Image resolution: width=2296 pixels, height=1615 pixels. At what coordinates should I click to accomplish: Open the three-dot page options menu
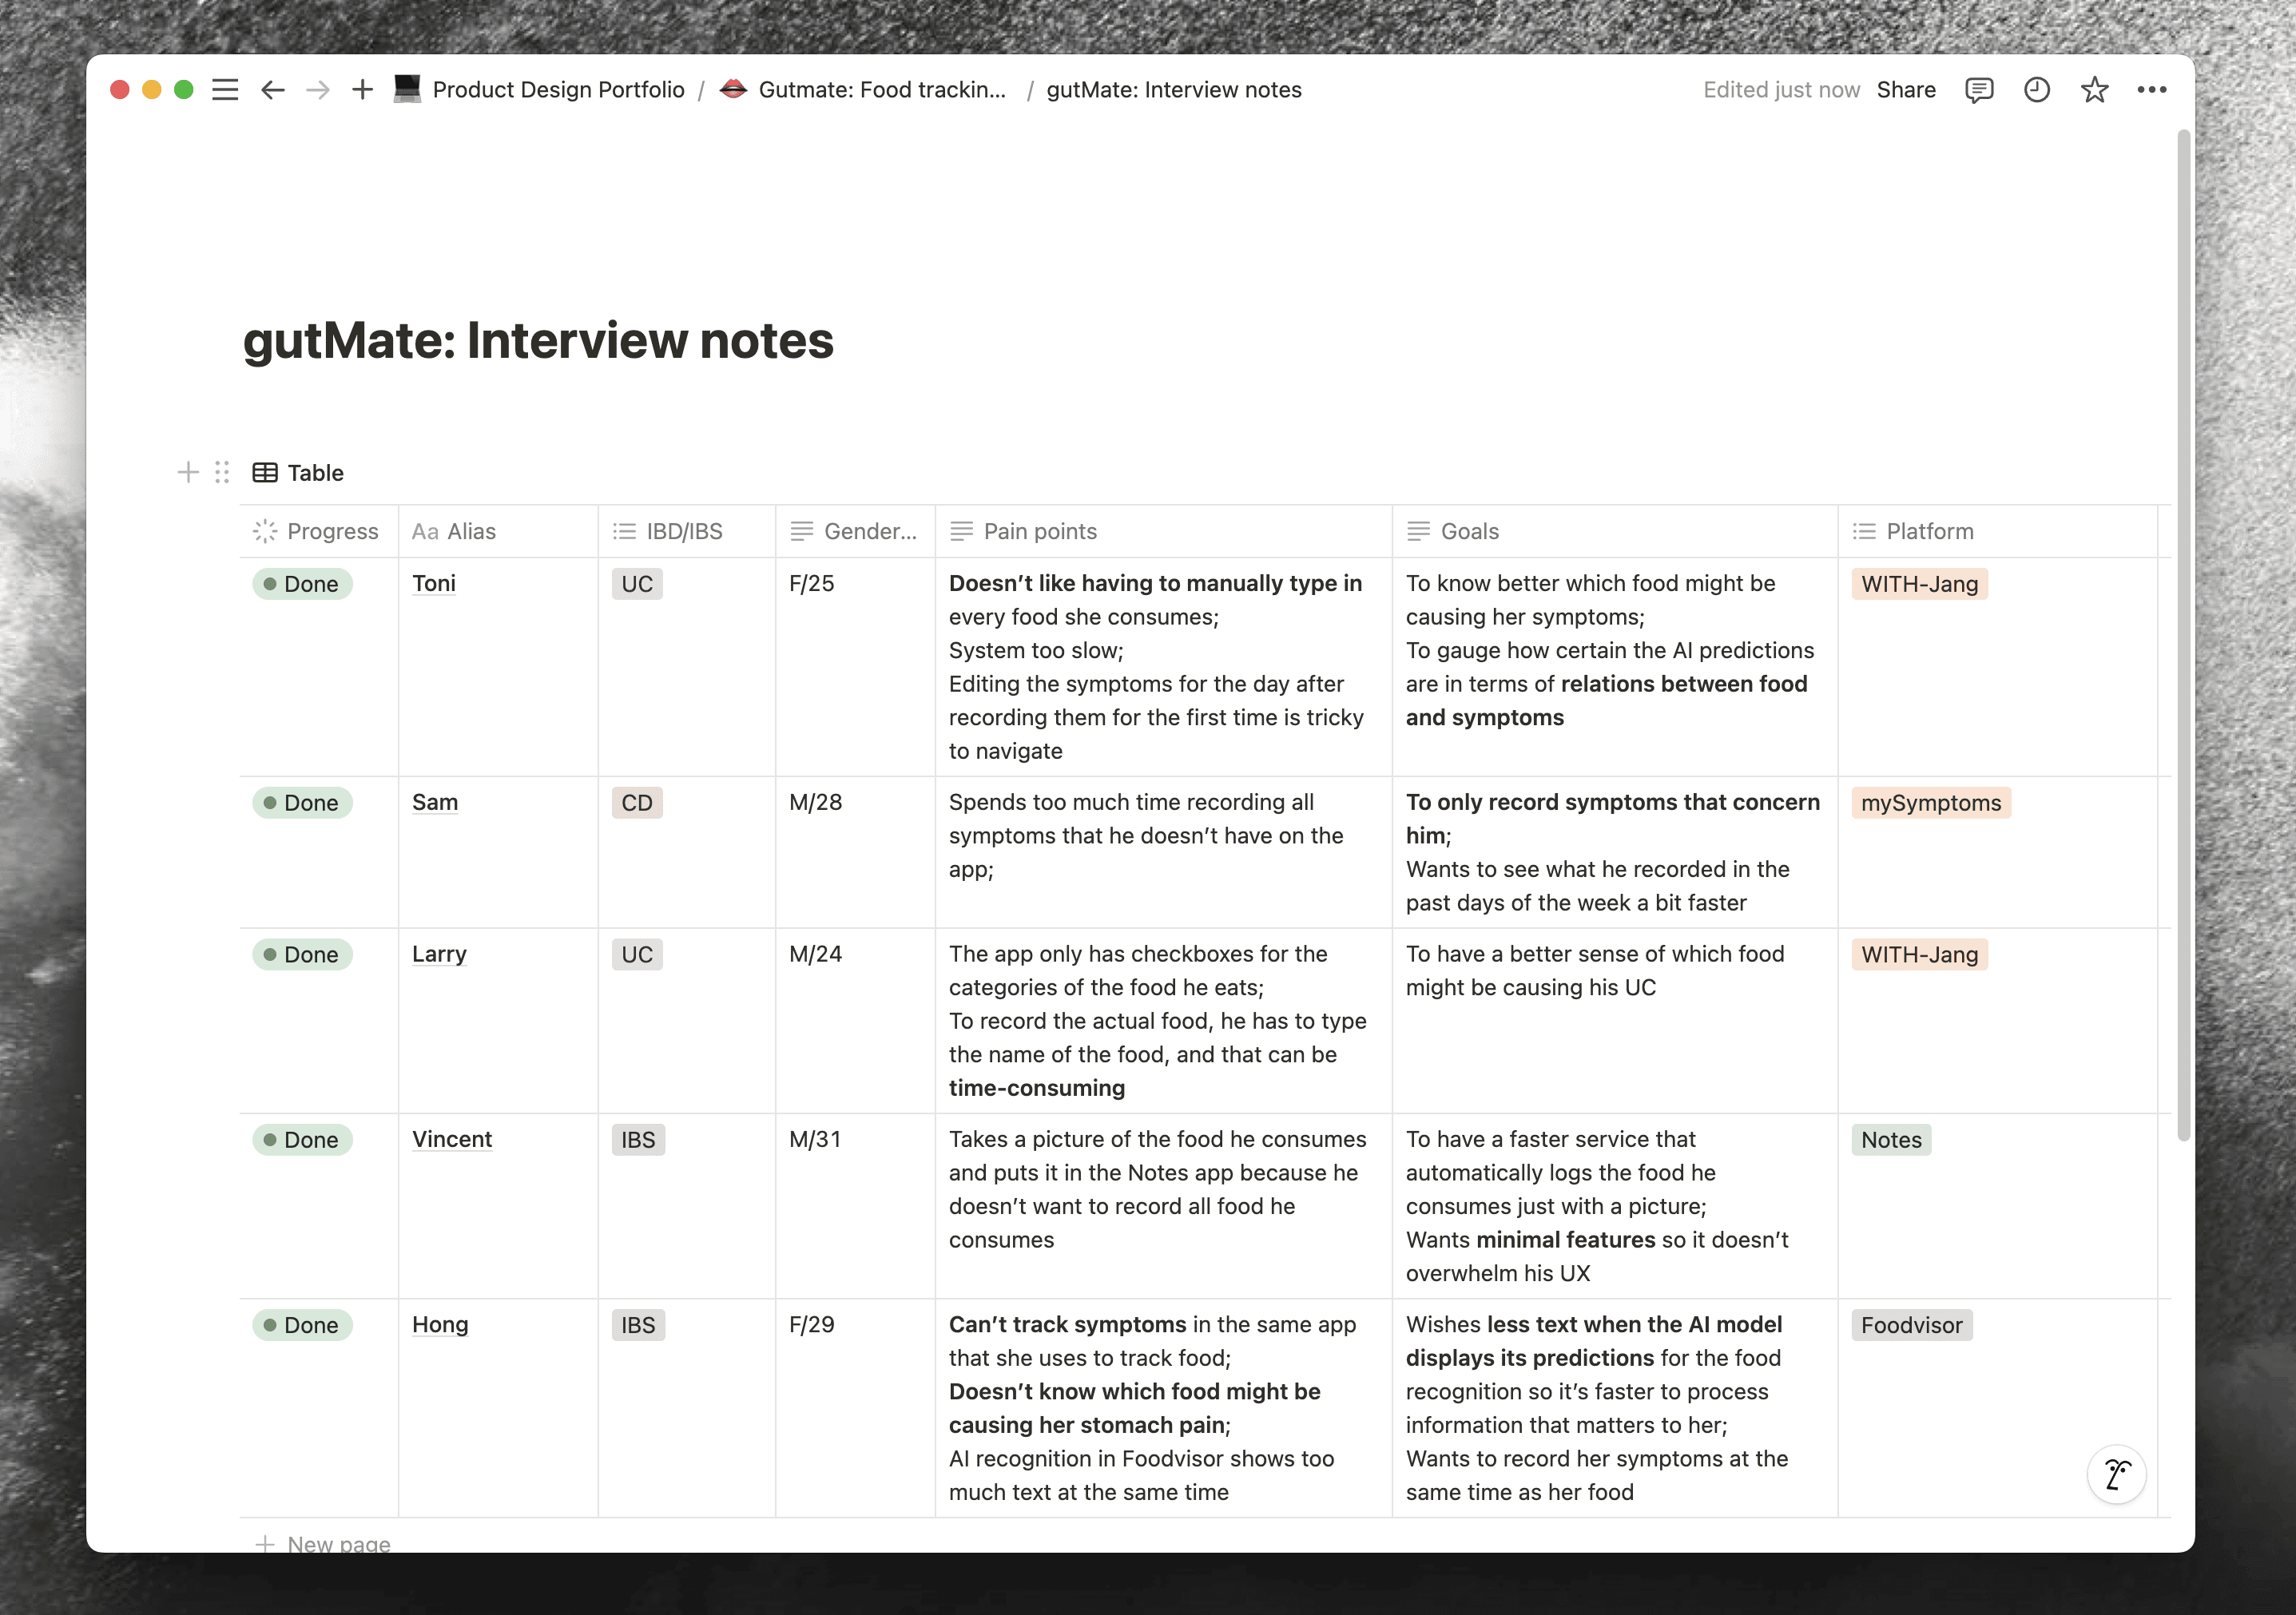[2151, 90]
